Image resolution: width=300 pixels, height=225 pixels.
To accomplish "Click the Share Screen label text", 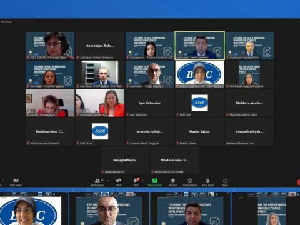I will pyautogui.click(x=155, y=185).
